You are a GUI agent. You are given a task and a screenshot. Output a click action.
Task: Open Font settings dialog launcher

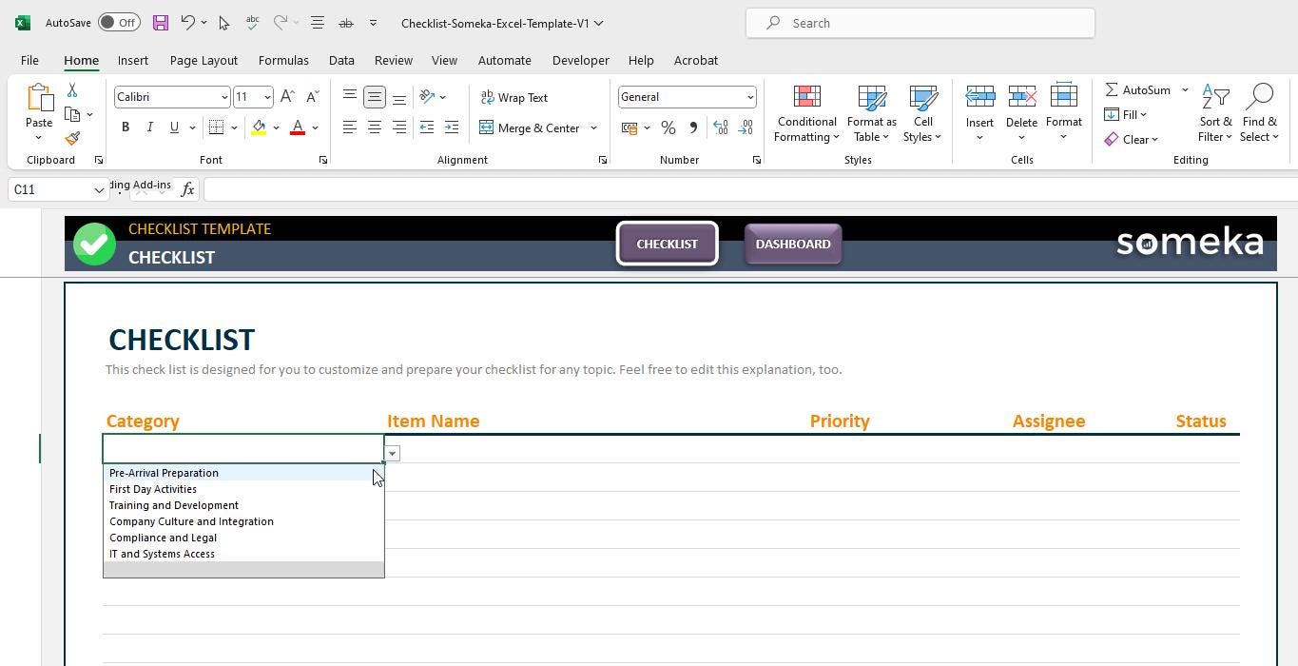pyautogui.click(x=323, y=160)
